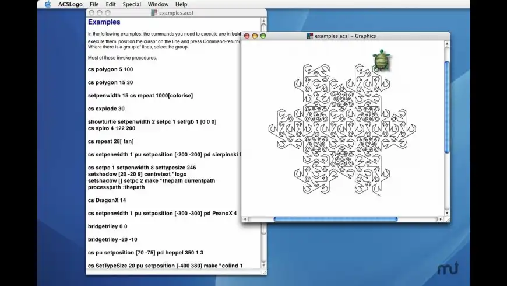The width and height of the screenshot is (507, 286).
Task: Click scroll up arrow in examples.acsl window
Action: pyautogui.click(x=263, y=20)
